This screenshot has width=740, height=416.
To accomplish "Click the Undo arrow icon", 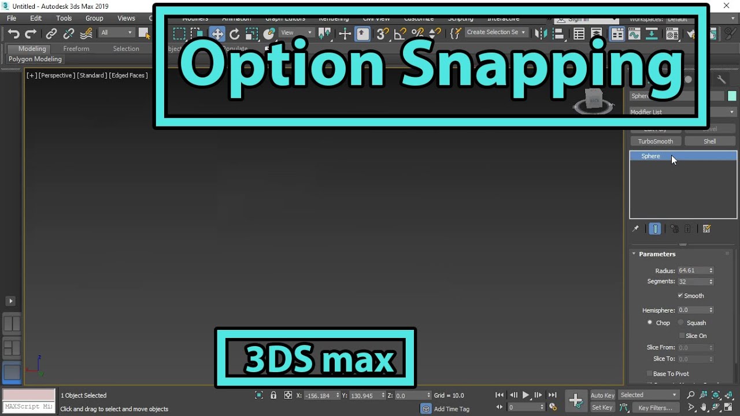I will (x=13, y=34).
